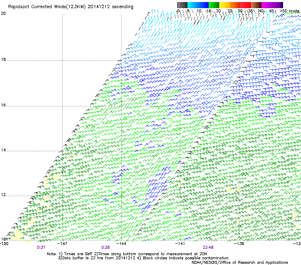Pick the red 30–35 knot legend swatch

pyautogui.click(x=246, y=5)
